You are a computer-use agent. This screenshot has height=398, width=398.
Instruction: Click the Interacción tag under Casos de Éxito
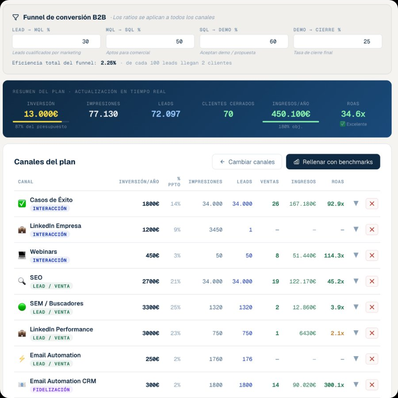point(50,208)
